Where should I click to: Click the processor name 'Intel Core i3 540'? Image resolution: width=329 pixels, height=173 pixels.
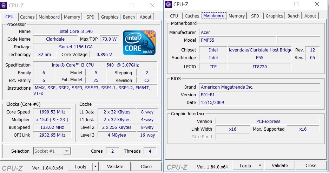tap(76, 32)
